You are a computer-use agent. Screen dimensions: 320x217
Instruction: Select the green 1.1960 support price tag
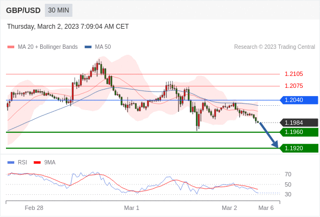[x=299, y=132]
